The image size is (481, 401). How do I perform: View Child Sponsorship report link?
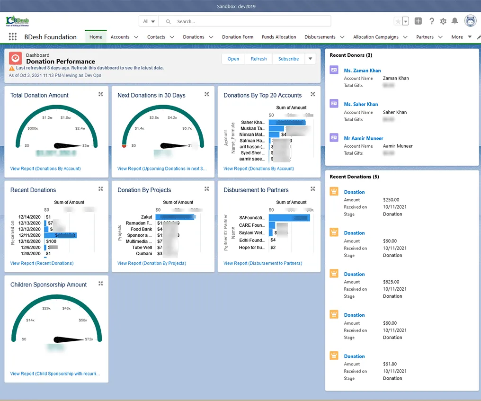[x=55, y=374]
